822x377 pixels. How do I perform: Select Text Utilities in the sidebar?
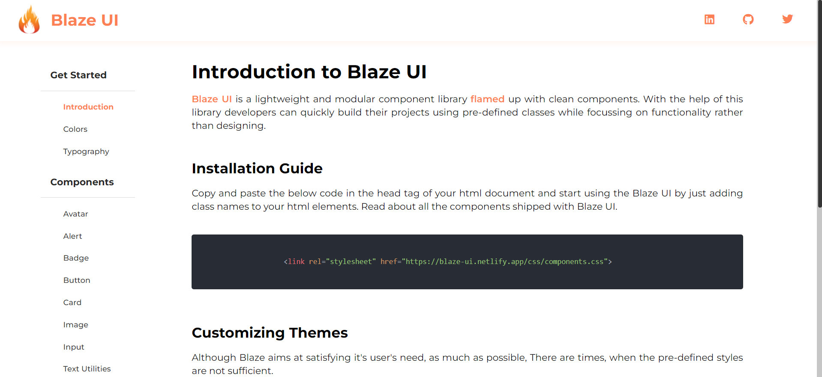pos(87,368)
